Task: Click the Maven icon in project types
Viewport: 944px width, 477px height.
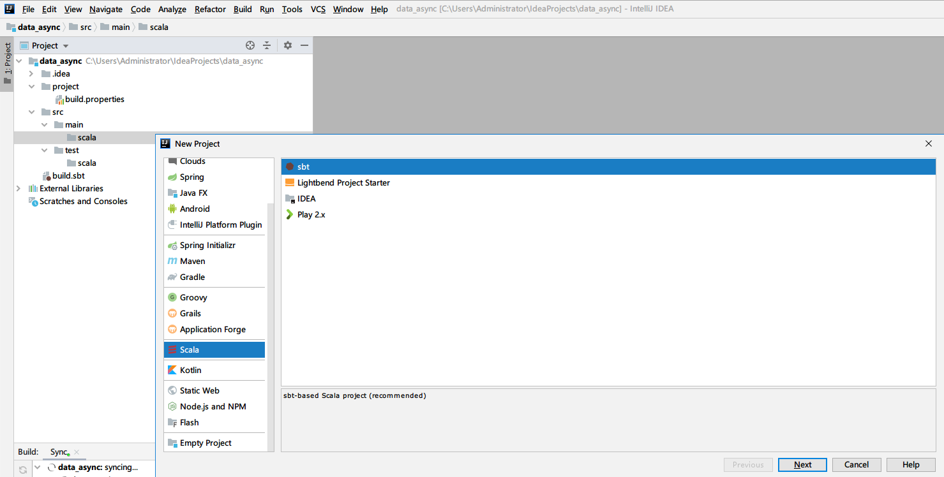Action: 172,261
